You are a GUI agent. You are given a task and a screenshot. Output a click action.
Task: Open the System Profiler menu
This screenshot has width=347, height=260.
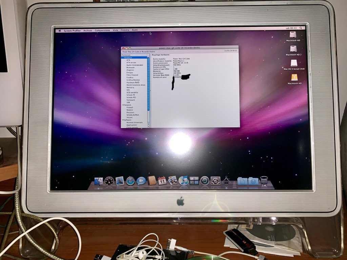click(x=72, y=31)
